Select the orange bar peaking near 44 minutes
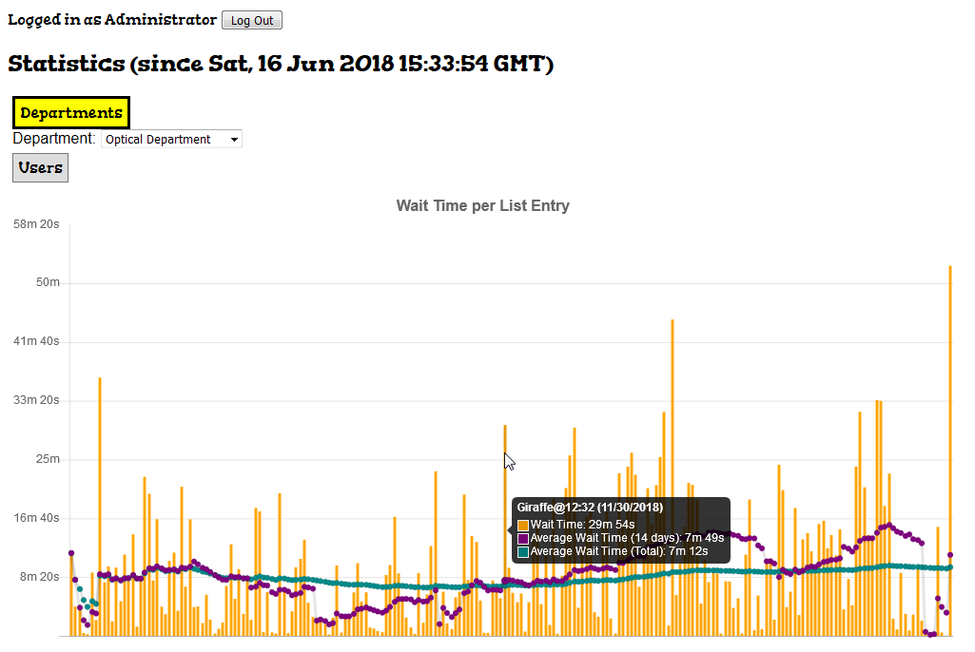The height and width of the screenshot is (652, 975). click(x=673, y=475)
